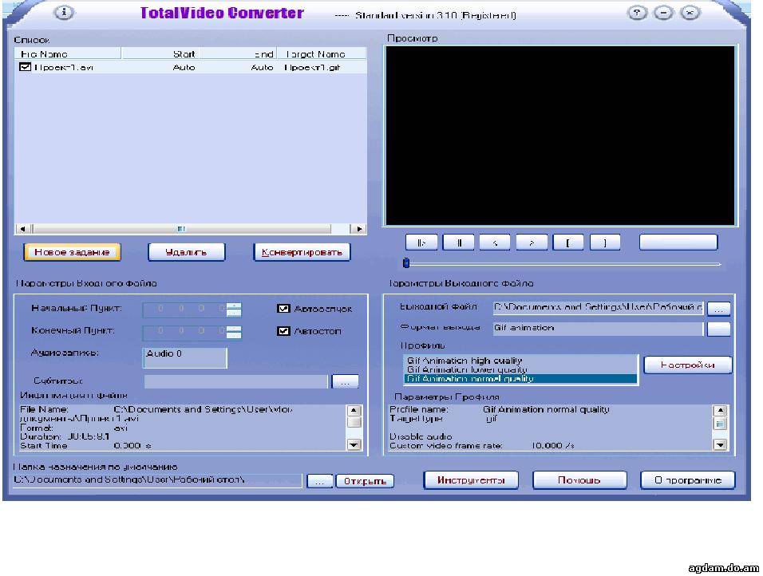
Task: Click the Выходной файл path field
Action: click(x=599, y=307)
